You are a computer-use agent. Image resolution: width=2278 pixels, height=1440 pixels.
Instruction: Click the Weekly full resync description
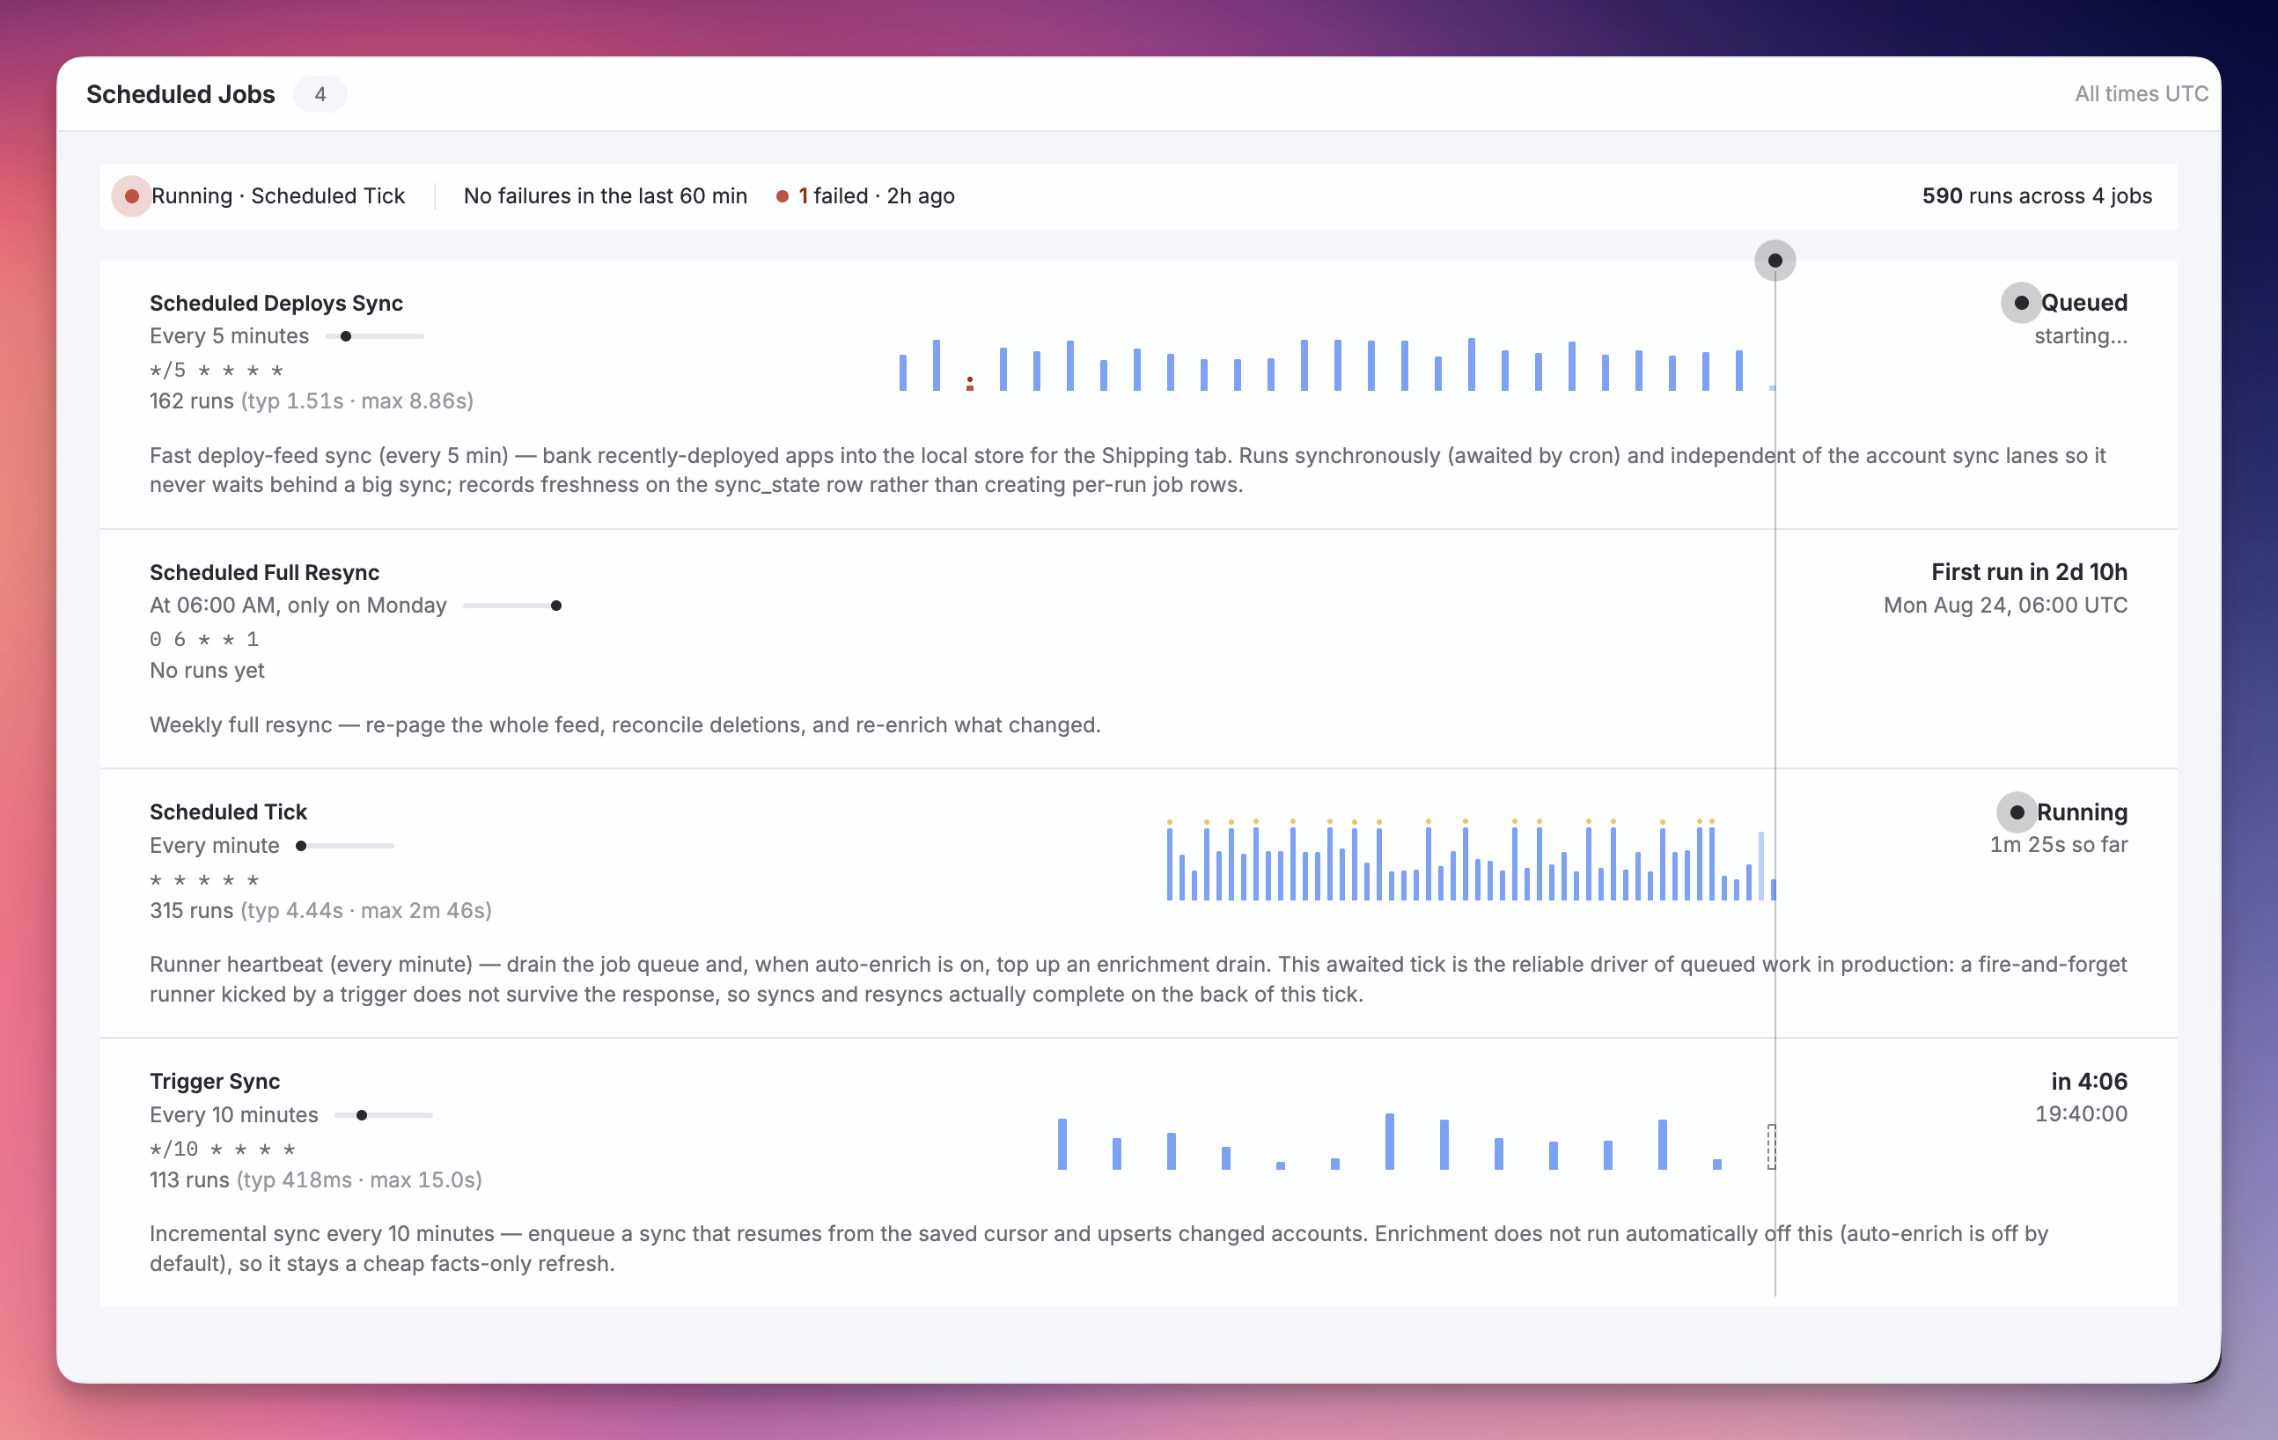click(x=625, y=725)
